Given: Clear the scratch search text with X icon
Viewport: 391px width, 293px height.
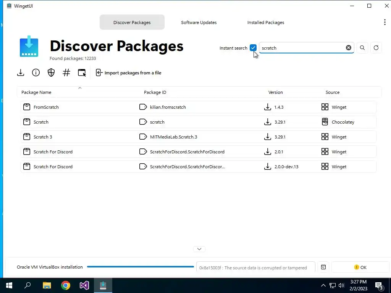Looking at the screenshot, I should [349, 48].
